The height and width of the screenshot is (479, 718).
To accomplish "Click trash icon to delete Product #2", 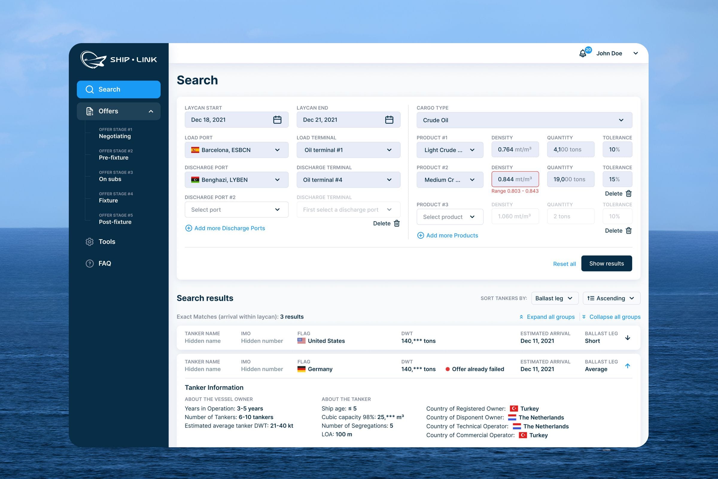I will (x=629, y=193).
